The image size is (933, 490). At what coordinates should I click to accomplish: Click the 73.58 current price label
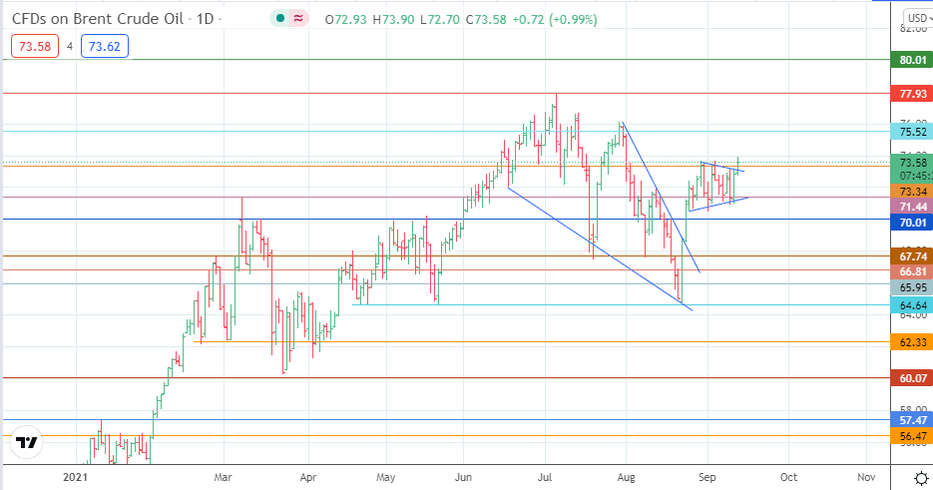(x=912, y=163)
